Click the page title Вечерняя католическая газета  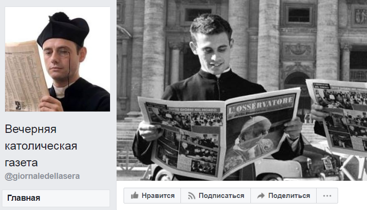41,146
